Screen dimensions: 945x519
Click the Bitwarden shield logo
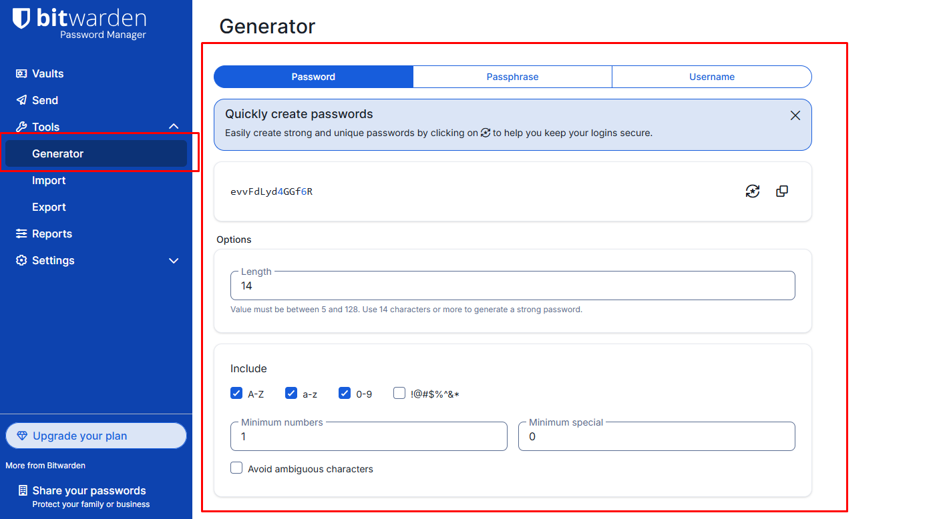coord(21,19)
